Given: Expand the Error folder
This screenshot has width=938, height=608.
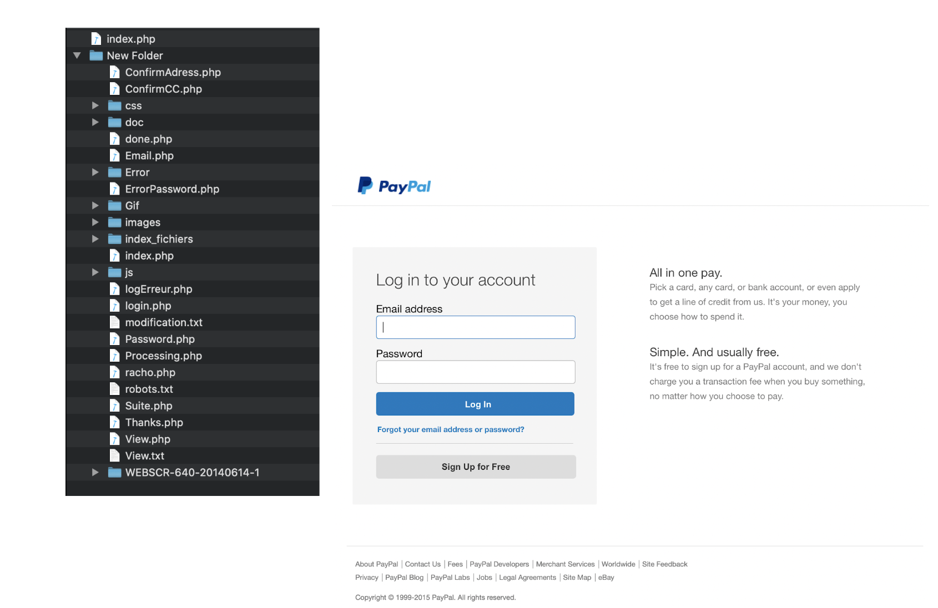Looking at the screenshot, I should point(95,173).
